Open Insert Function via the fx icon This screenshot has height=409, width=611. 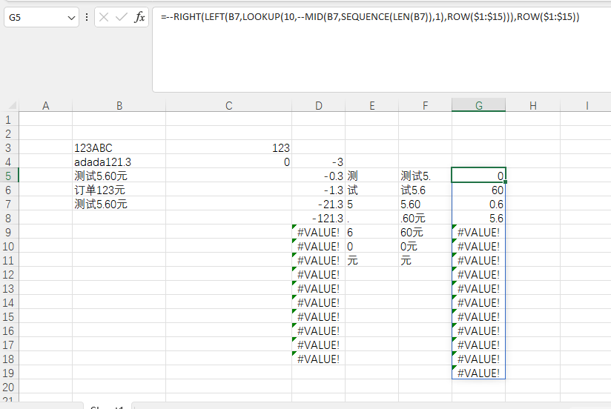point(139,17)
